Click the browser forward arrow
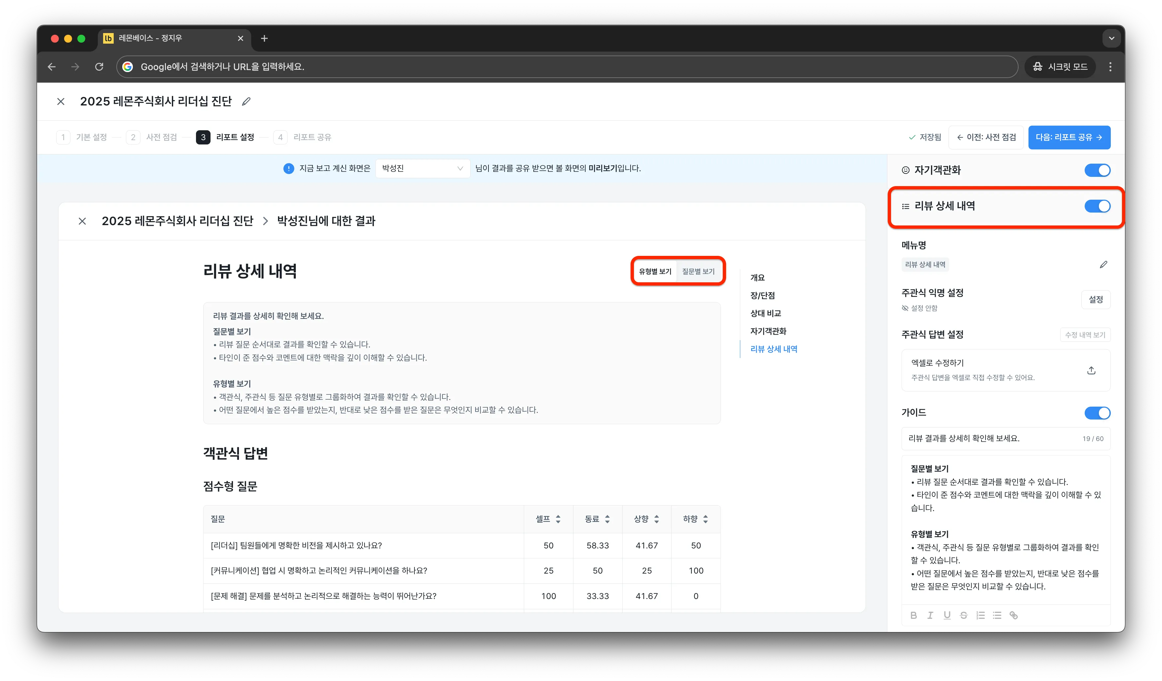1162x681 pixels. 75,67
